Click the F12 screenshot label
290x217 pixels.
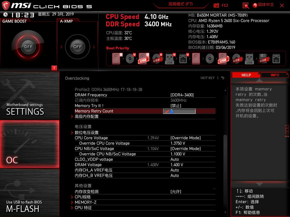[x=225, y=5]
